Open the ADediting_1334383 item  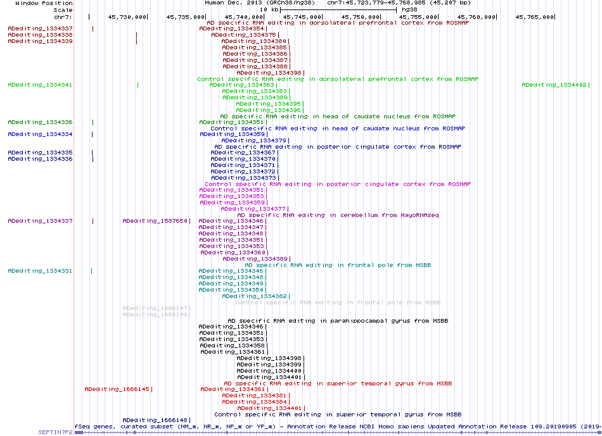tap(255, 91)
